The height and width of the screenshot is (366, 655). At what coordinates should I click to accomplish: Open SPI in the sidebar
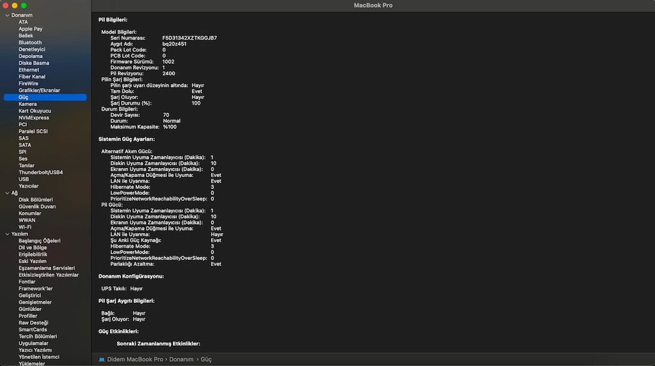tap(22, 152)
